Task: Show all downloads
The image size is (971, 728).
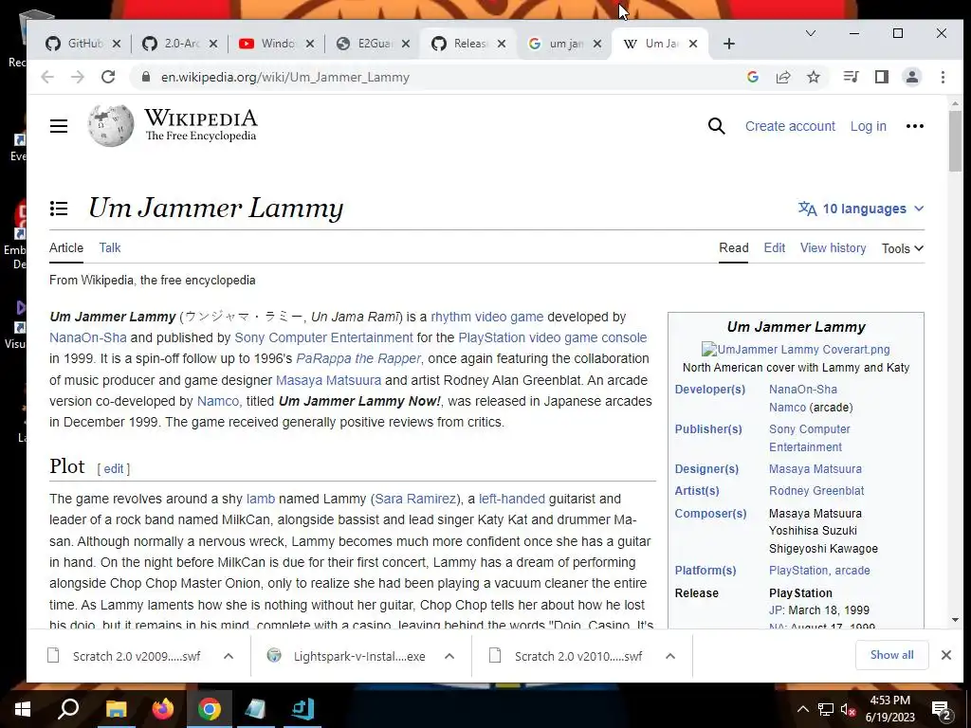Action: coord(891,655)
